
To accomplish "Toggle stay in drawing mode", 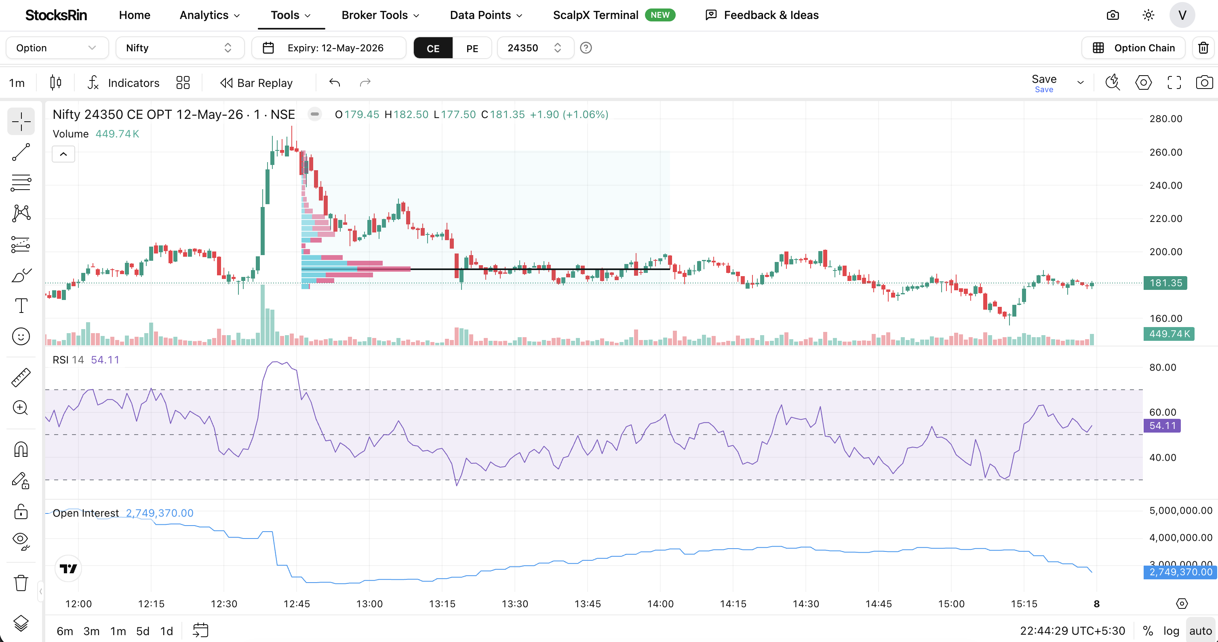I will [21, 481].
